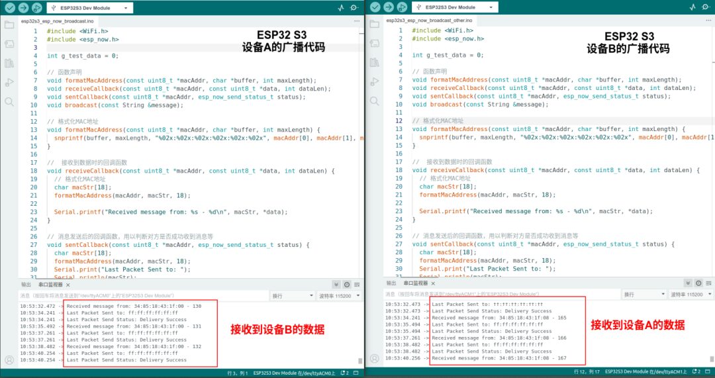Open Serial Monitor icon in left window toolbar
Screen dimensions: 715x378
click(354, 8)
